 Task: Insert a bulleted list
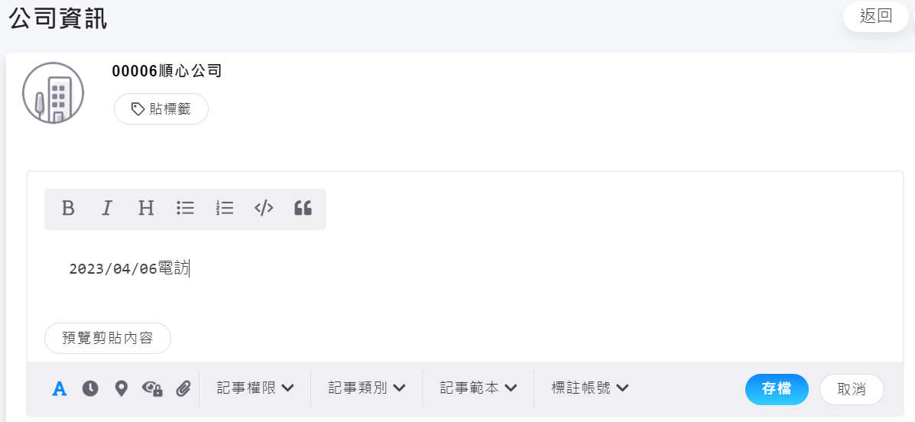pos(185,208)
